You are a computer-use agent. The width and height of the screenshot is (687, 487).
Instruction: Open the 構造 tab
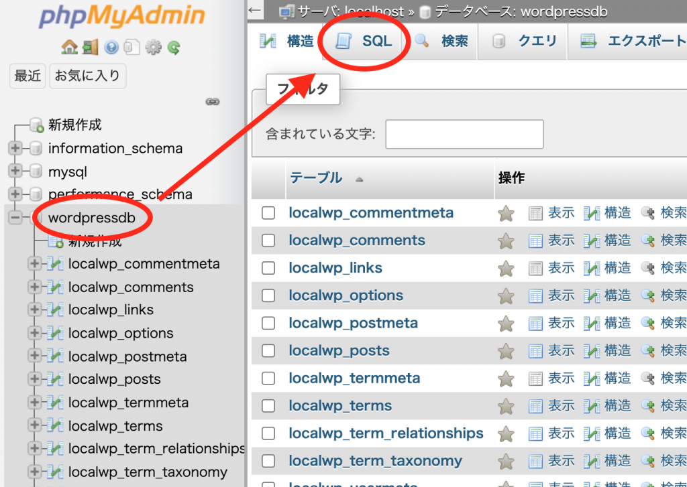tap(287, 41)
